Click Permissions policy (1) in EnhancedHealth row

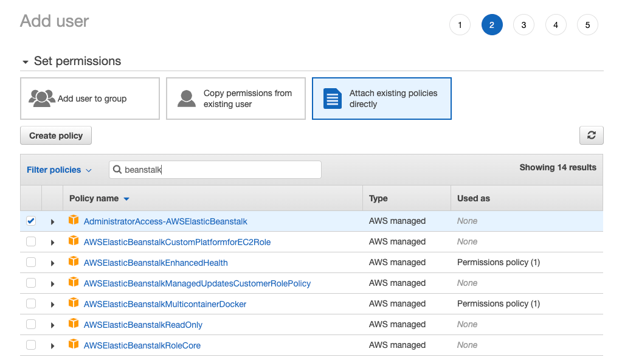click(x=499, y=262)
